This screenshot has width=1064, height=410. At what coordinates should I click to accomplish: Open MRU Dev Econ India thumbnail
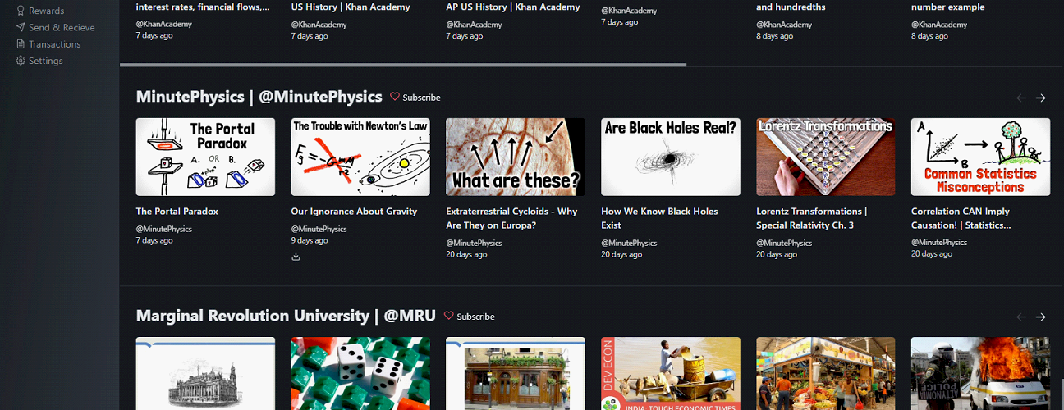(x=671, y=373)
